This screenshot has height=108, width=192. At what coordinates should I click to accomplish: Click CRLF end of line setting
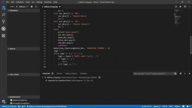(x=171, y=106)
